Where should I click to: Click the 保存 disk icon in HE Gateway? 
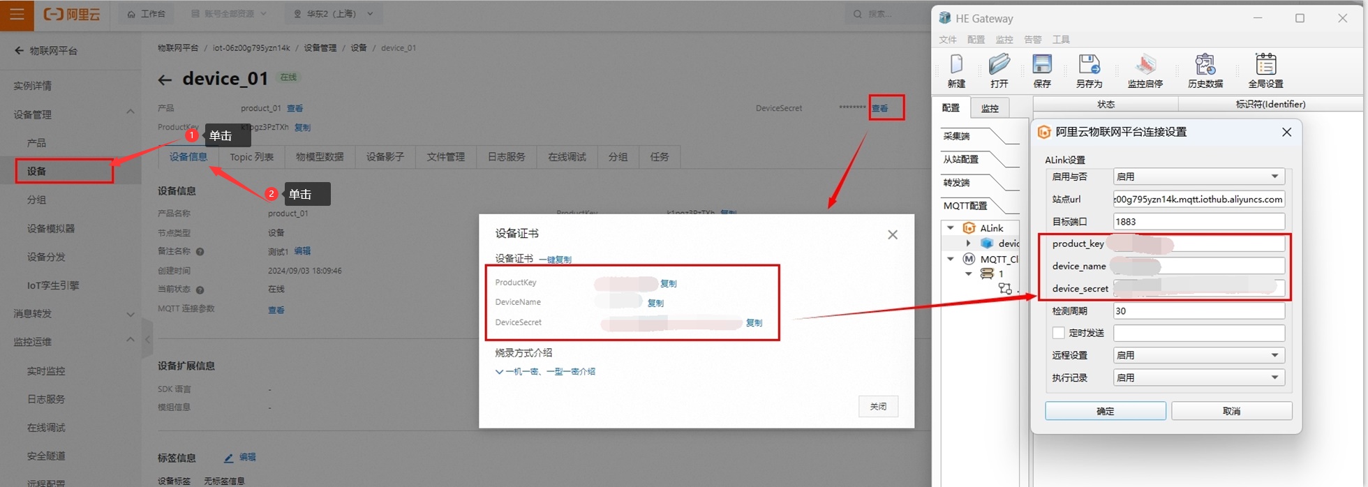1042,70
